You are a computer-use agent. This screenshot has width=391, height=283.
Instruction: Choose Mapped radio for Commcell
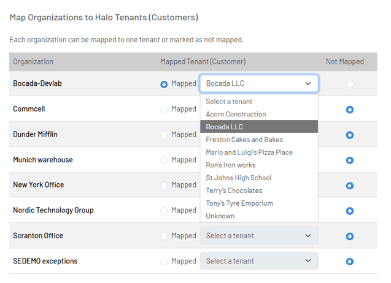coord(164,110)
